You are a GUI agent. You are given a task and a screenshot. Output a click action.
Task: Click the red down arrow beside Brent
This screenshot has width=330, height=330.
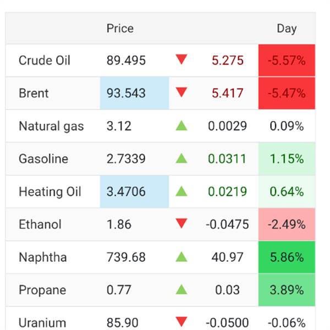[x=182, y=93]
